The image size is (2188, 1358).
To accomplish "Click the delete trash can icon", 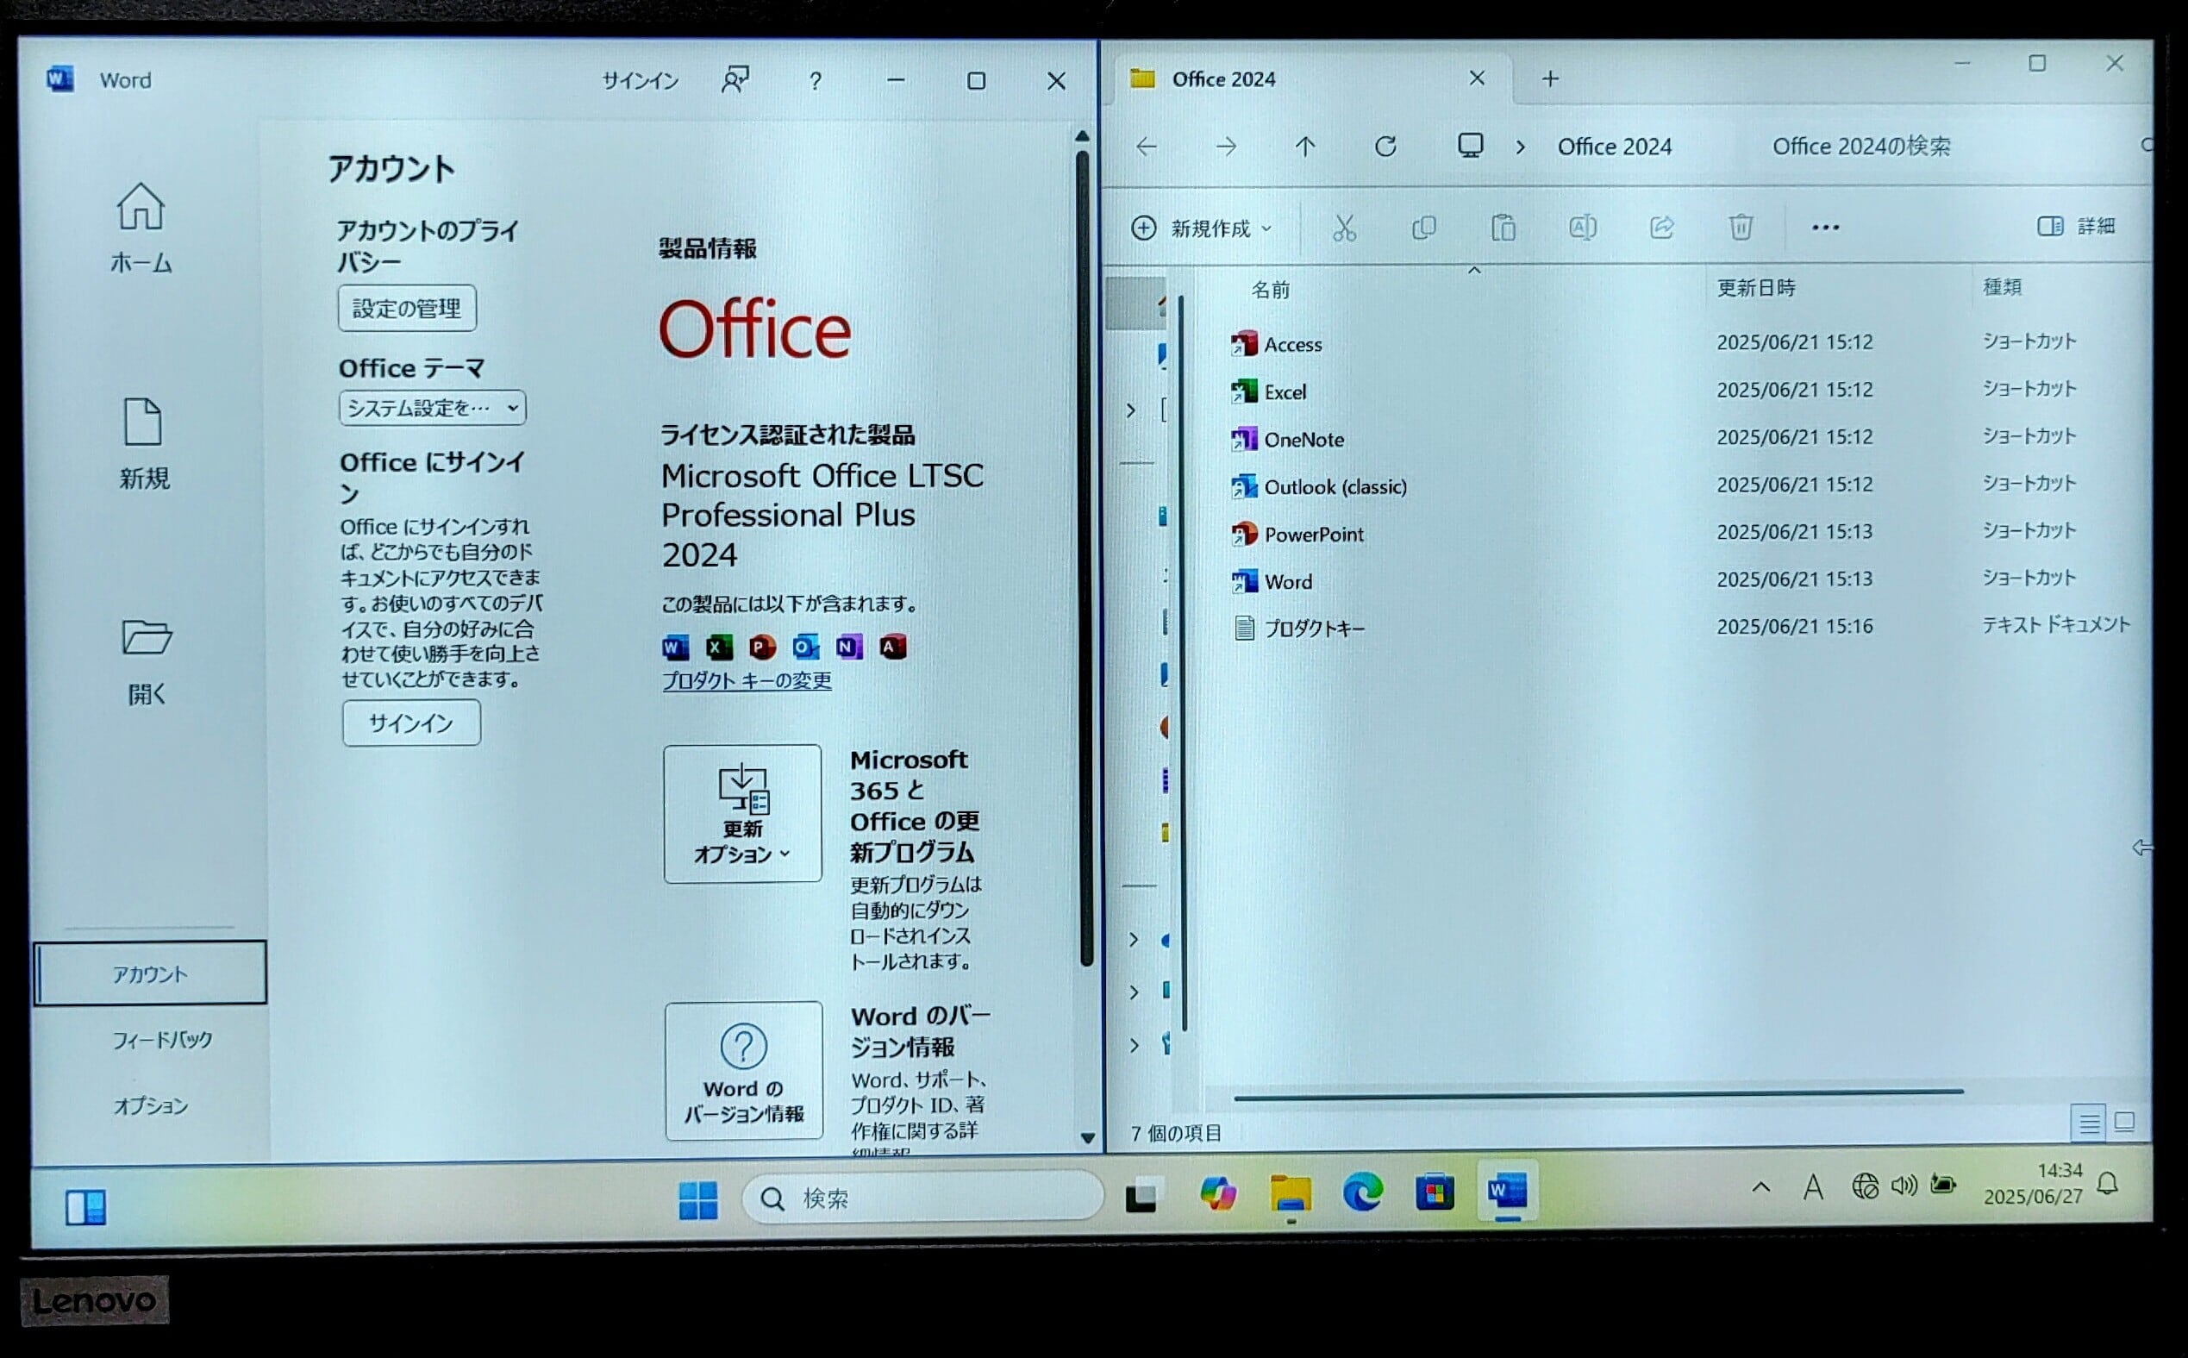I will (x=1740, y=228).
